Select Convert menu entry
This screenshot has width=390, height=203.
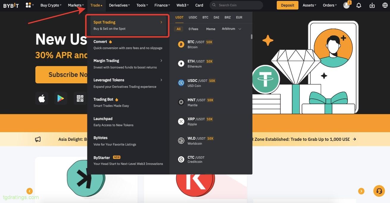[128, 45]
